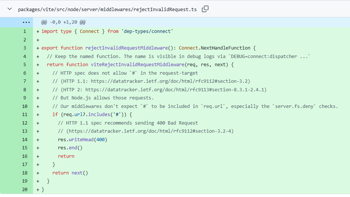Click line number 18
Viewport: 350px width, 197px height.
click(x=24, y=173)
